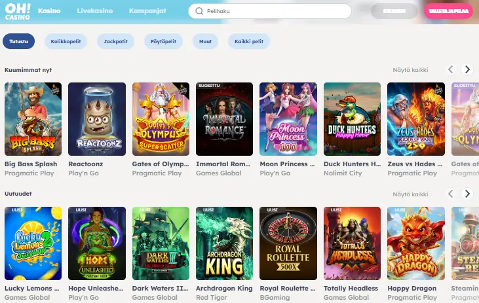Focus the Pelihaku search field
The width and height of the screenshot is (479, 303).
(270, 11)
